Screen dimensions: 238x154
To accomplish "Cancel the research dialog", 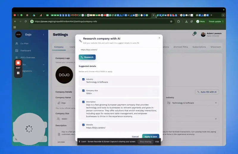I will coord(135,137).
